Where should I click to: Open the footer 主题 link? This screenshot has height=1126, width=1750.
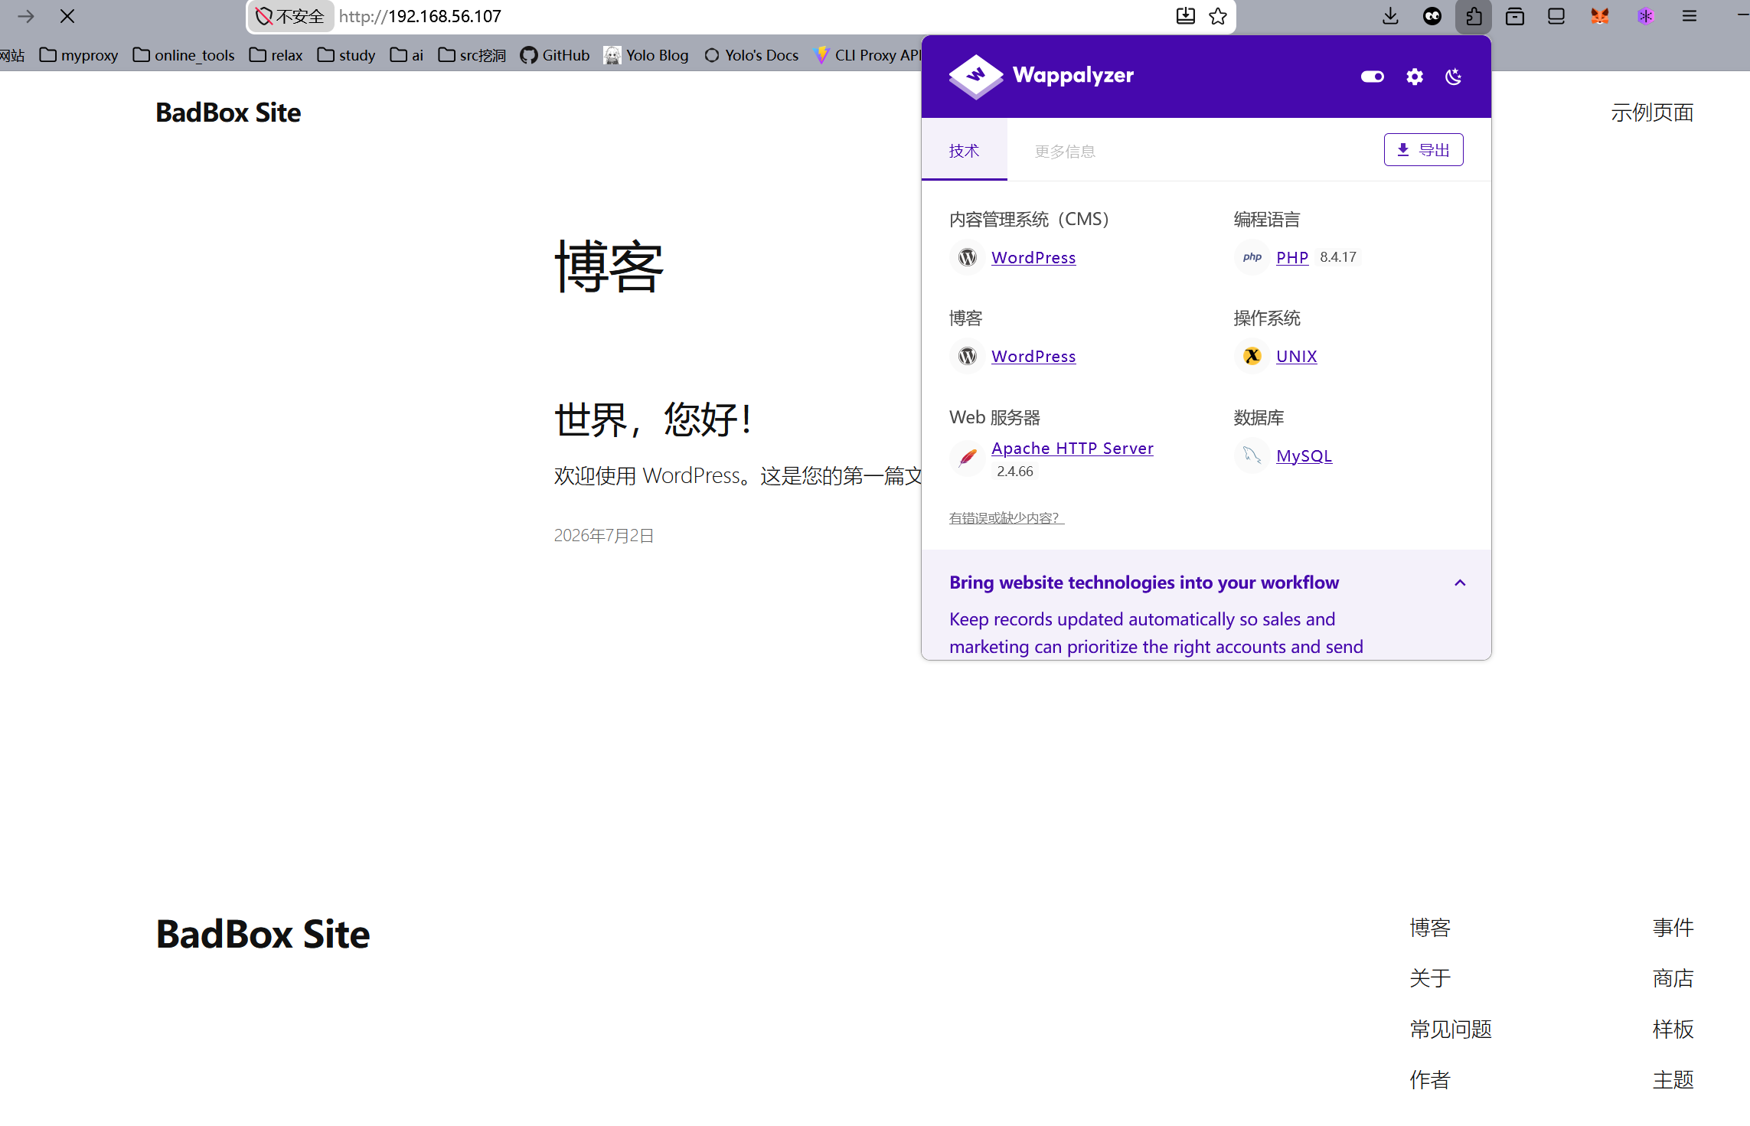pyautogui.click(x=1673, y=1080)
